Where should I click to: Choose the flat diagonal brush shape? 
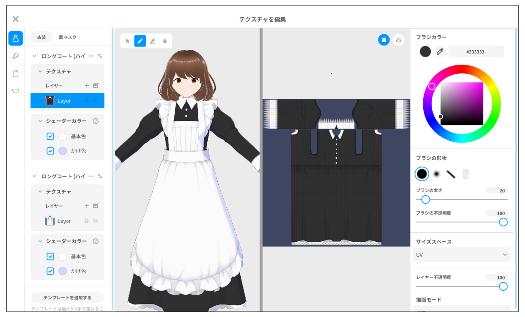point(451,174)
